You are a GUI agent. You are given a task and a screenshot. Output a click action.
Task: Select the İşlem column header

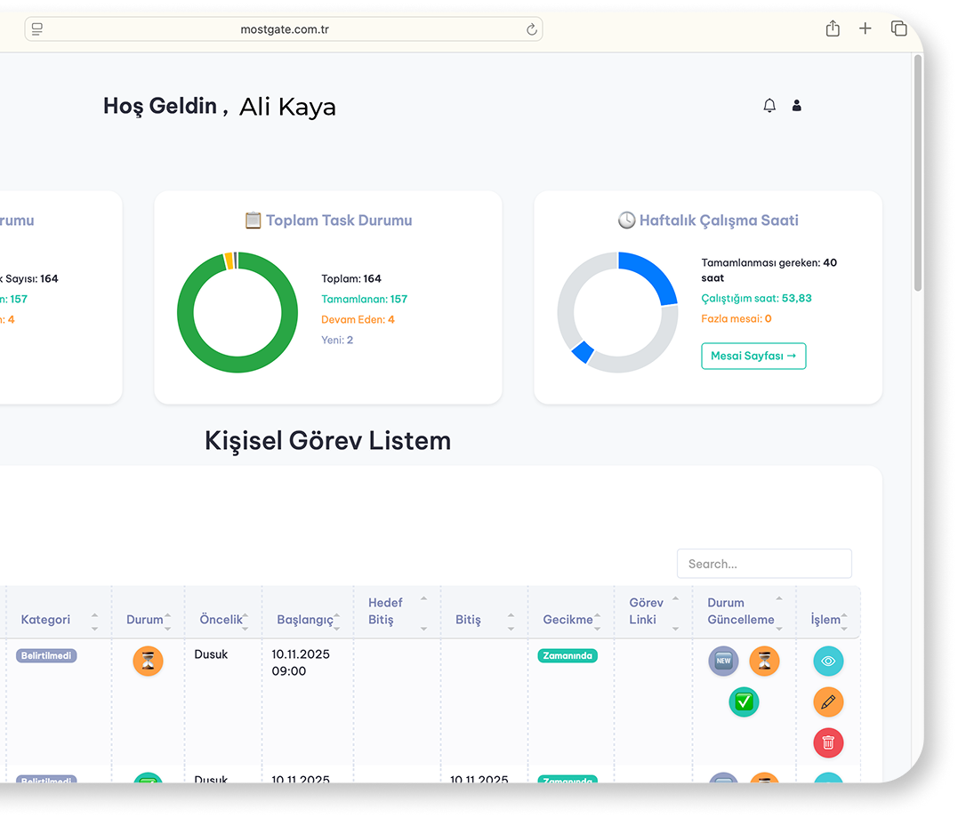point(827,619)
